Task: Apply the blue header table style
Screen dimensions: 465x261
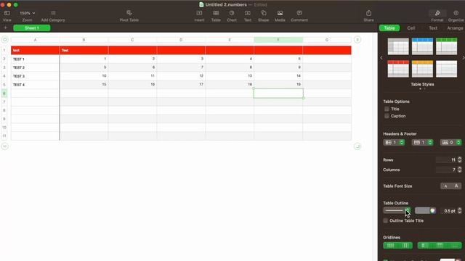Action: [x=422, y=46]
